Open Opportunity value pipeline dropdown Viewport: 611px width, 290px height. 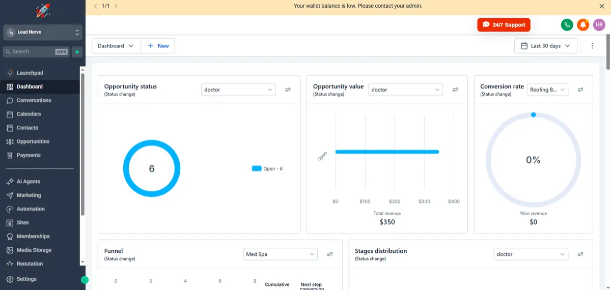click(x=405, y=90)
